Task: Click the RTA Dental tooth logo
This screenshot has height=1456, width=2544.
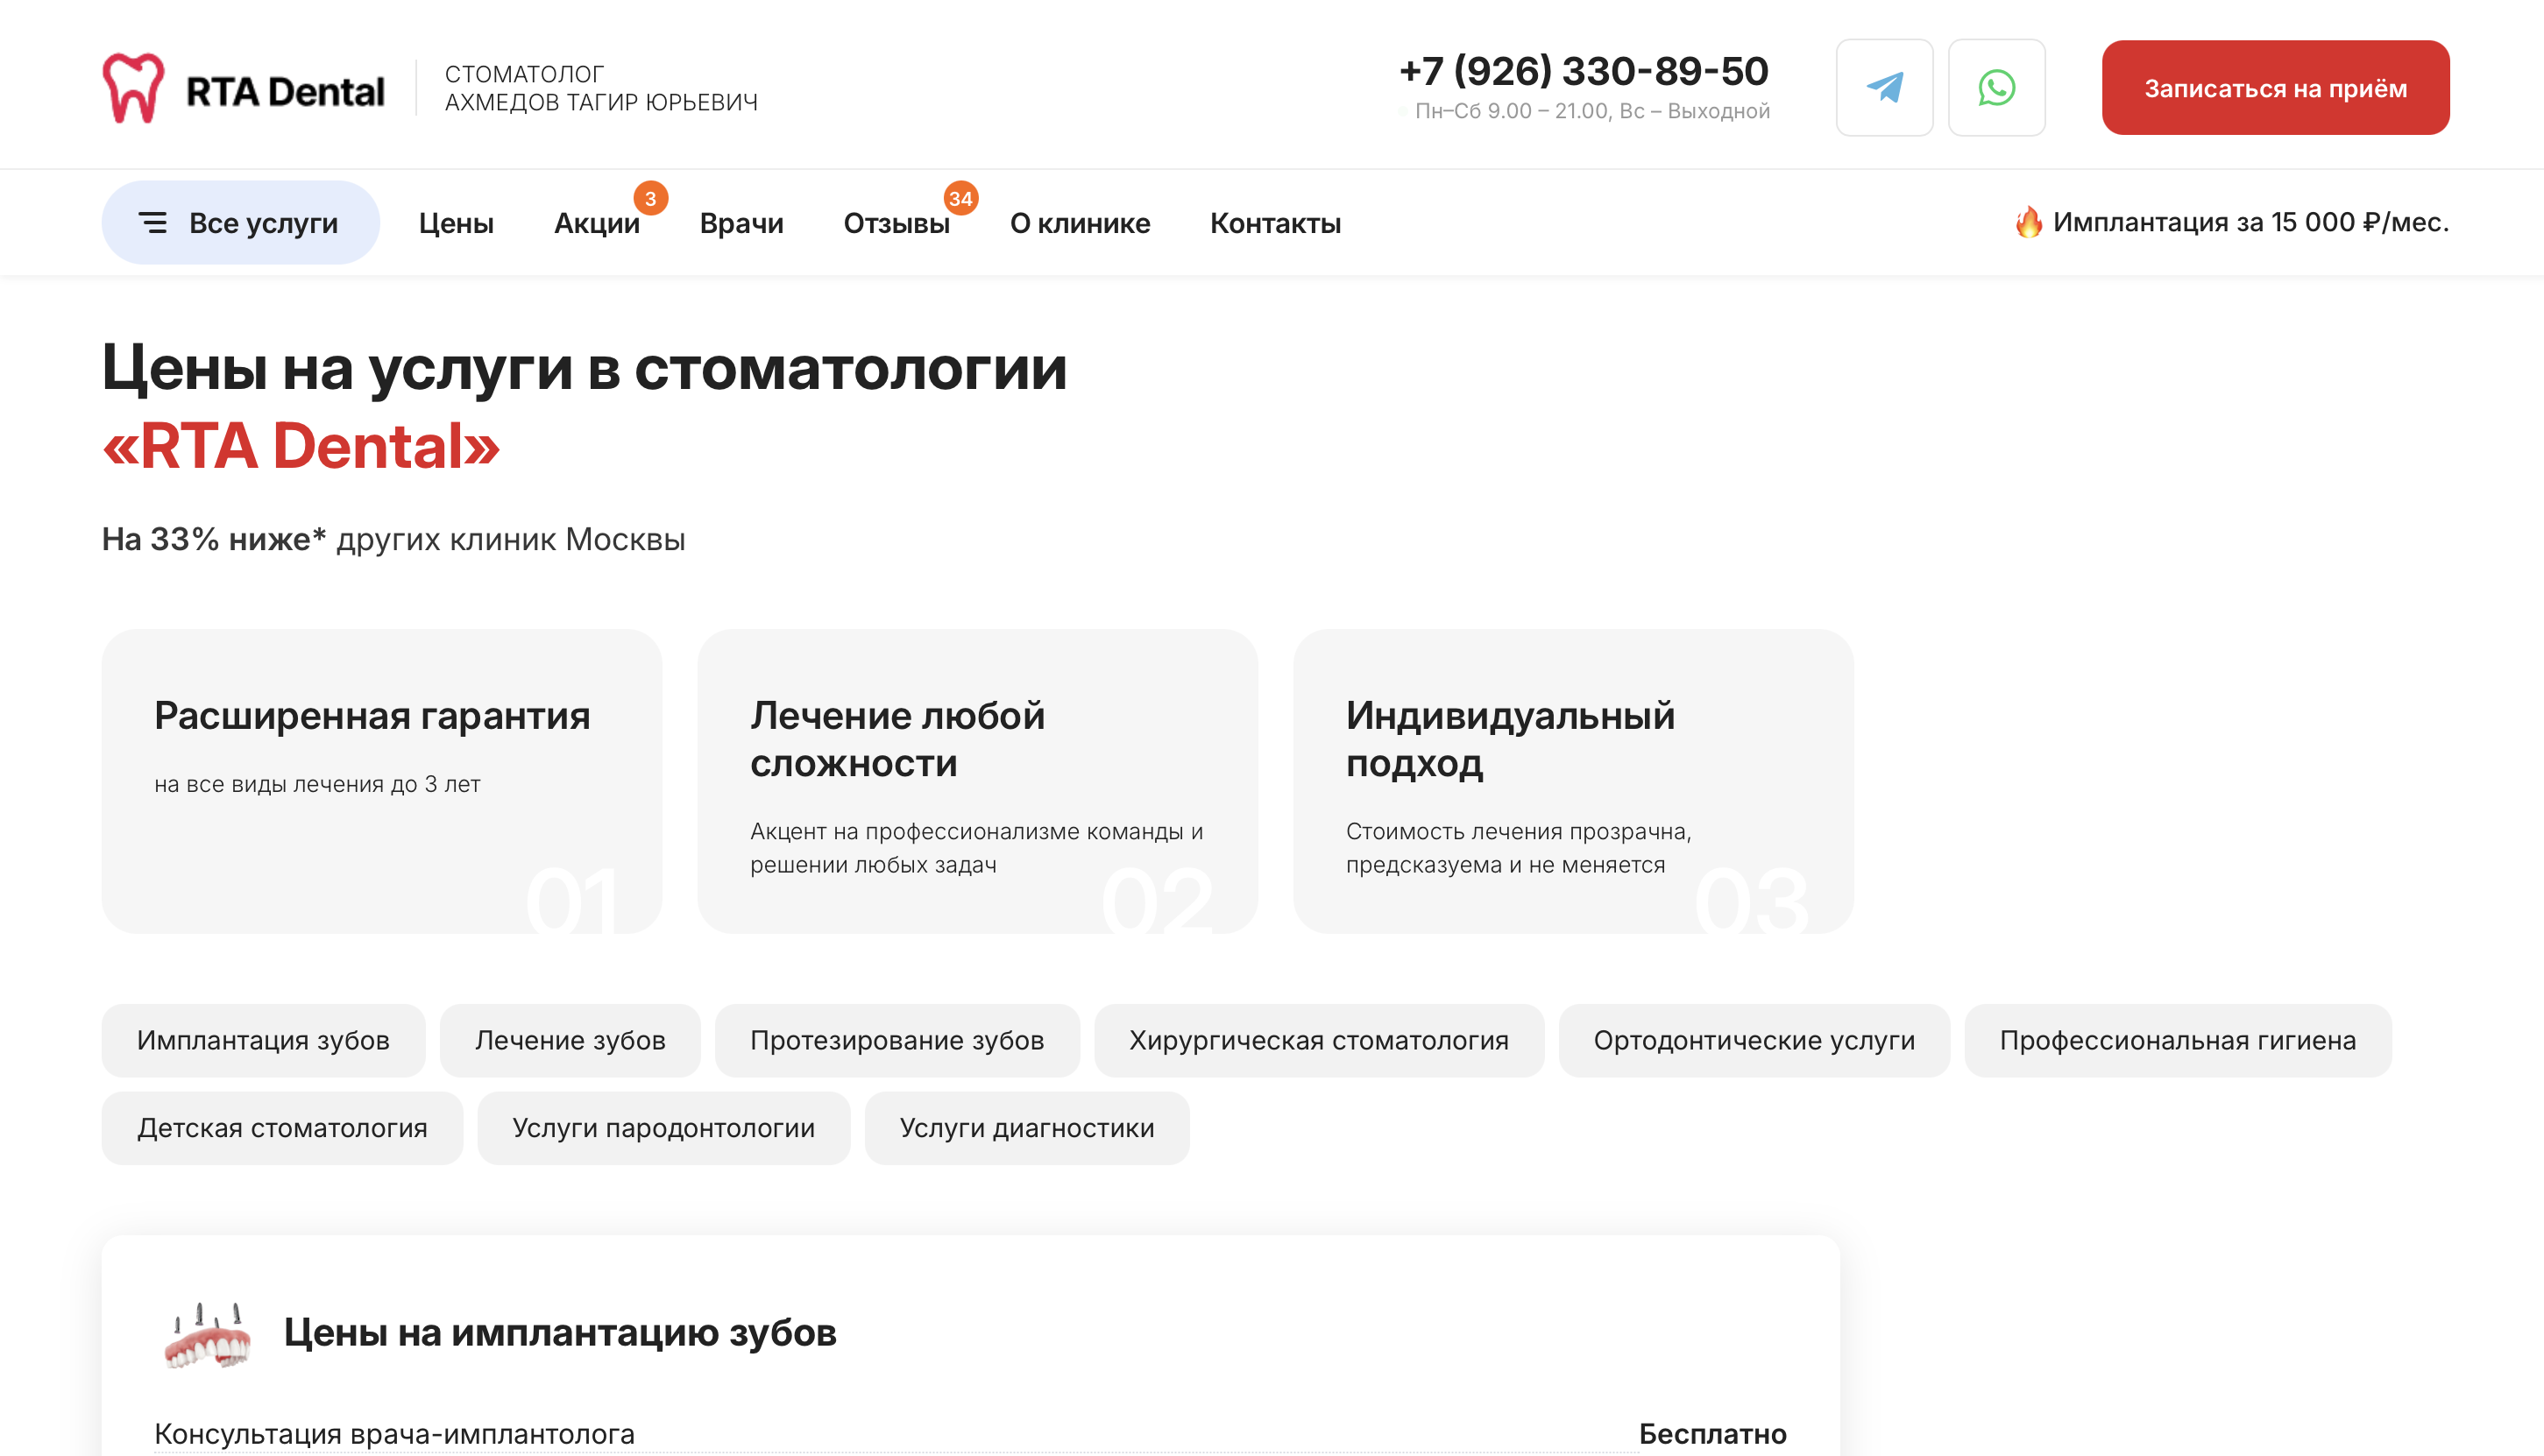Action: point(133,88)
